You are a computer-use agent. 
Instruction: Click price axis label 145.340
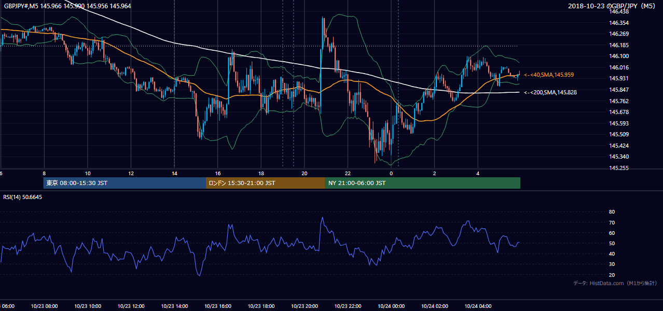[x=619, y=157]
